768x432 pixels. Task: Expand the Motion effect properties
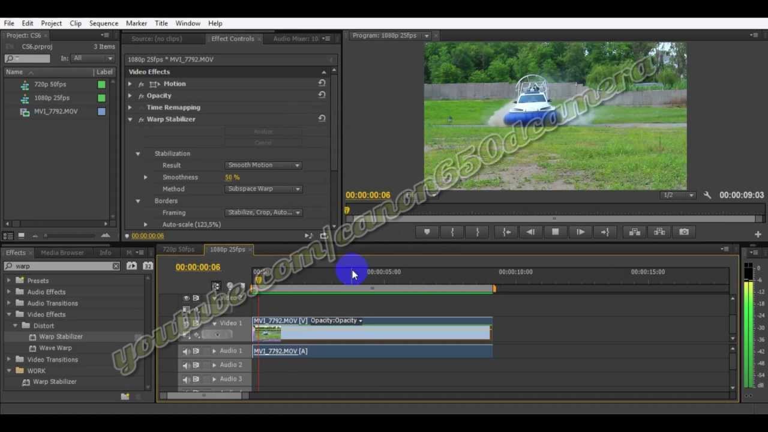click(x=130, y=84)
